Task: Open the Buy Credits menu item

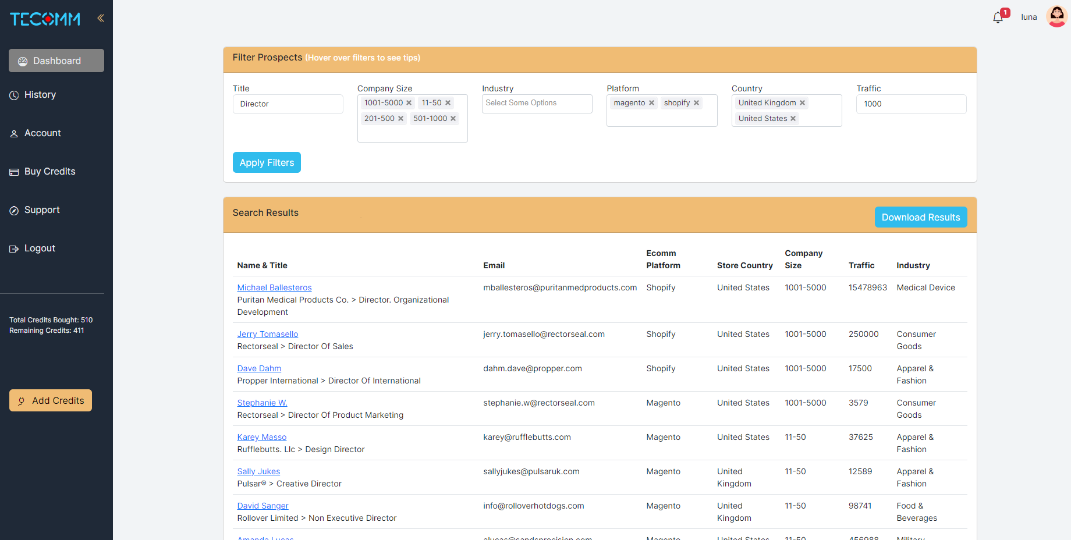Action: 50,172
